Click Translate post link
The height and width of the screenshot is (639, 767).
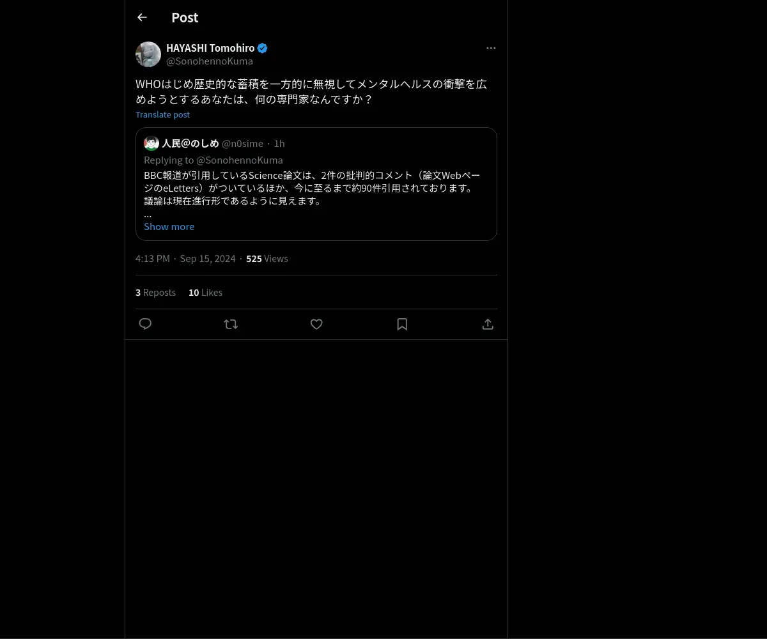pos(162,114)
